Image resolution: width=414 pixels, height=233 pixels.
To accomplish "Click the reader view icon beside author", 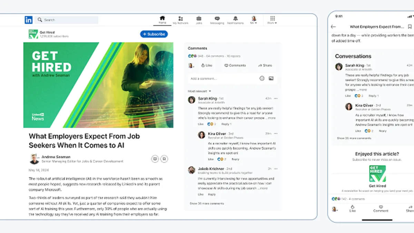I will [x=155, y=159].
